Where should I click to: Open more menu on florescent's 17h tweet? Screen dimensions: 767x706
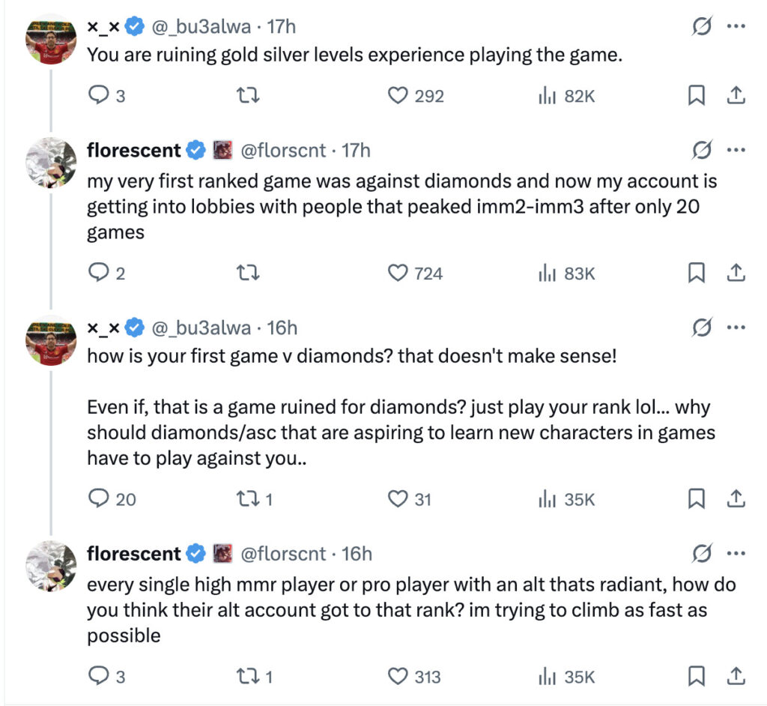point(736,150)
